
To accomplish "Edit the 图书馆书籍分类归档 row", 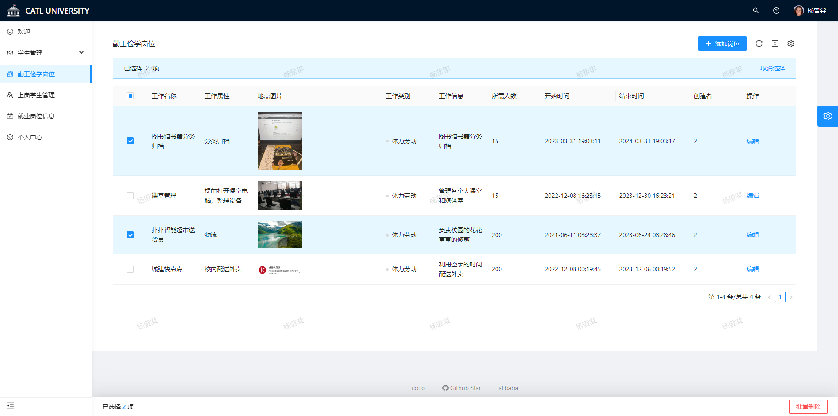I will (x=753, y=141).
